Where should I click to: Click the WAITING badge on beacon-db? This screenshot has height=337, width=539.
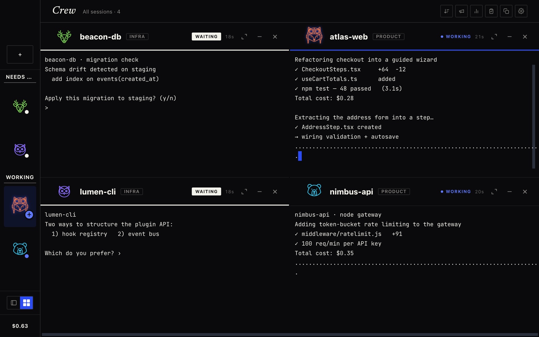(x=206, y=36)
